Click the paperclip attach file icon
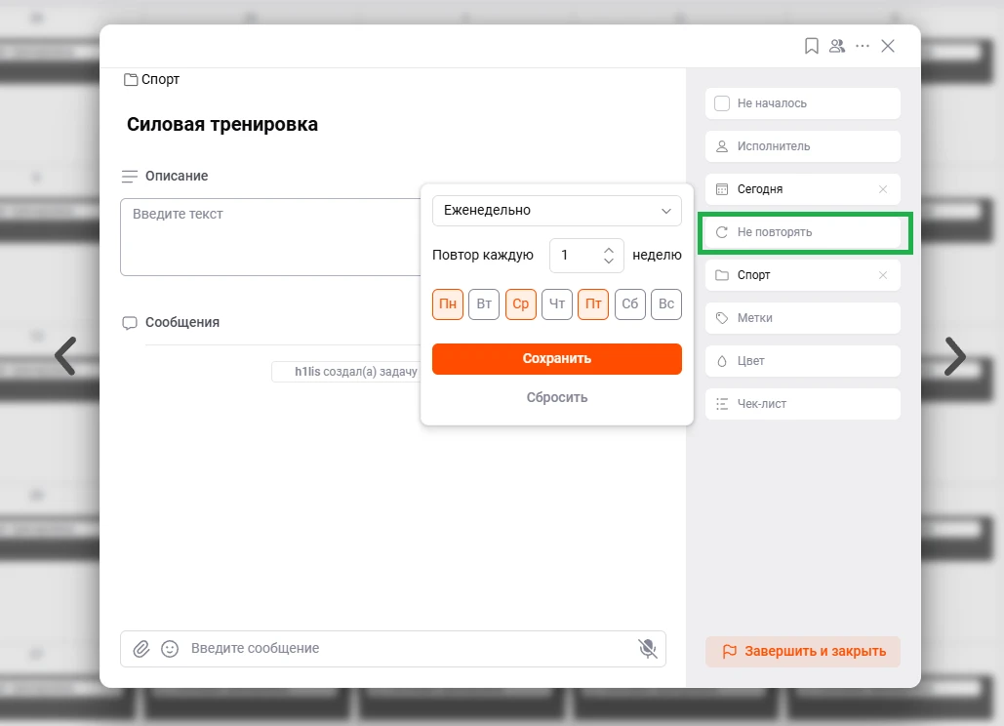The width and height of the screenshot is (1004, 726). point(141,648)
